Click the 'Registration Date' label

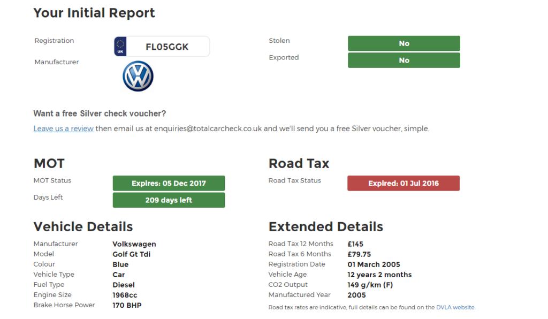click(x=296, y=264)
